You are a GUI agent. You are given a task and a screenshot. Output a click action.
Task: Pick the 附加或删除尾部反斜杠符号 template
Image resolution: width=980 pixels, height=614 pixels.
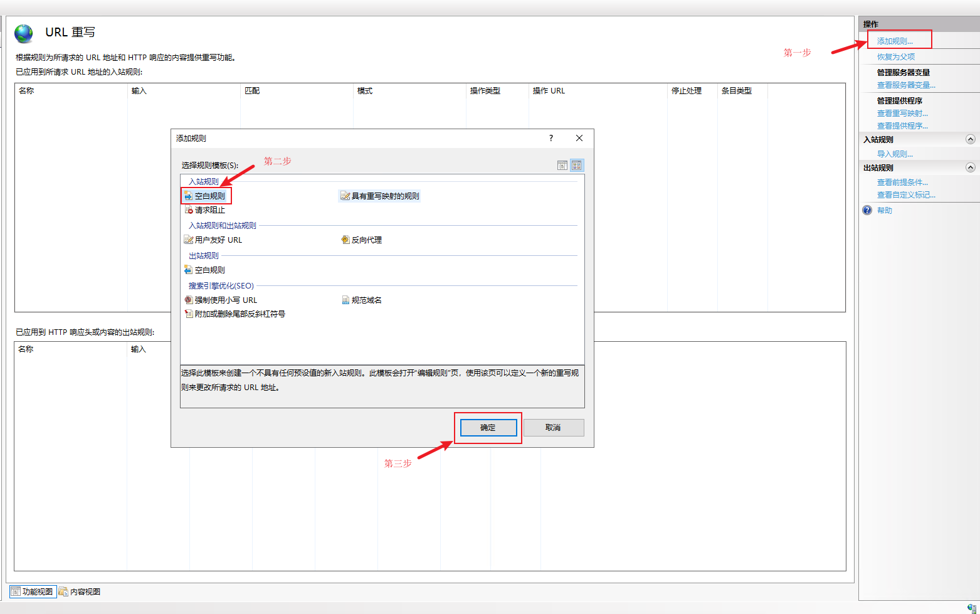pos(239,314)
